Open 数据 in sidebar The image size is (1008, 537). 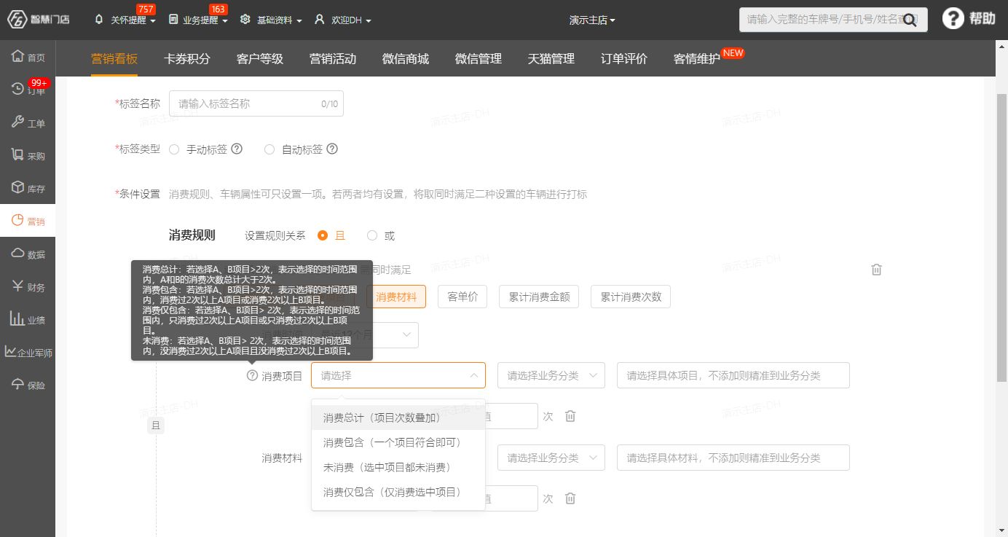click(28, 254)
